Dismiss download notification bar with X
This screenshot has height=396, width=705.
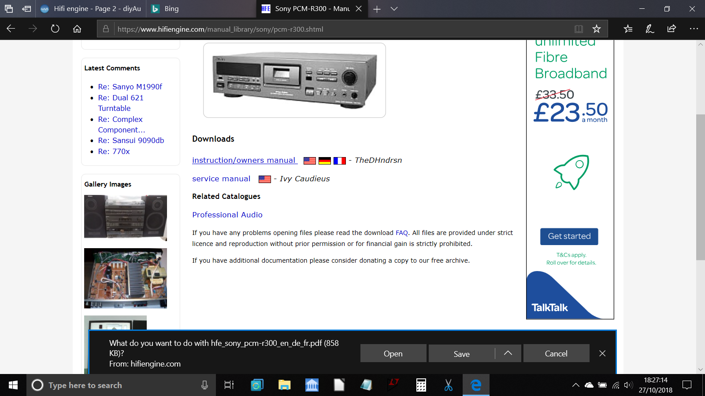pos(602,353)
